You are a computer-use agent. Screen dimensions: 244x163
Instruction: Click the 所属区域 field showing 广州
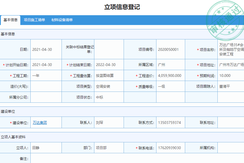[163, 65]
